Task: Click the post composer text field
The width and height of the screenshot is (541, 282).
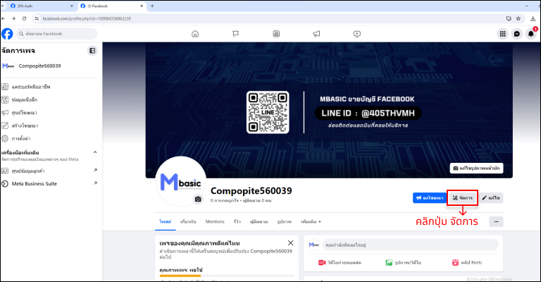Action: [411, 245]
